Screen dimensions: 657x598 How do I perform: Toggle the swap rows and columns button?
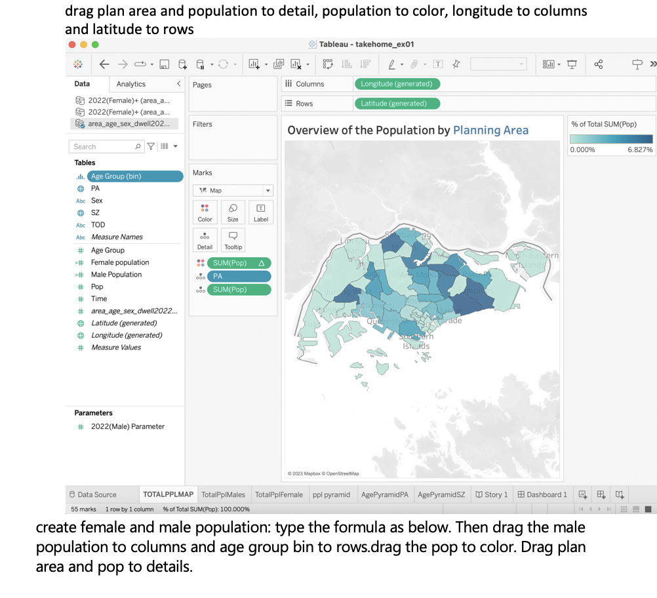[x=328, y=64]
